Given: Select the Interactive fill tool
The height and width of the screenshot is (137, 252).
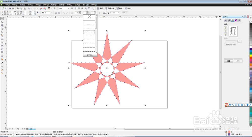Looking at the screenshot, I should tap(2, 73).
